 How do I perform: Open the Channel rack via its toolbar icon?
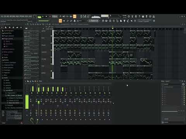click(x=110, y=21)
